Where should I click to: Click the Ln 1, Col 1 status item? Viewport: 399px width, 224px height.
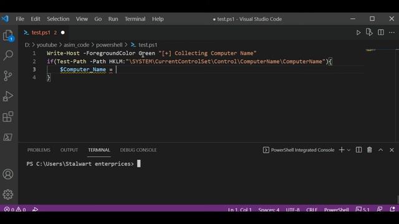239,210
